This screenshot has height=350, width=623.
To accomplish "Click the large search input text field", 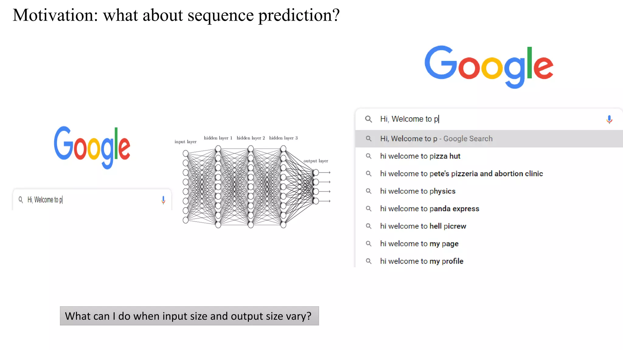I will coord(490,119).
